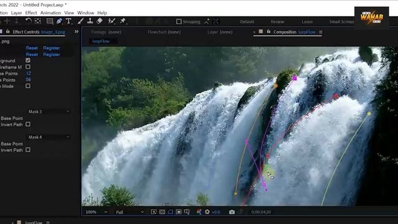Image resolution: width=398 pixels, height=224 pixels.
Task: Select the Effect Controls image_1.png tab
Action: 39,32
